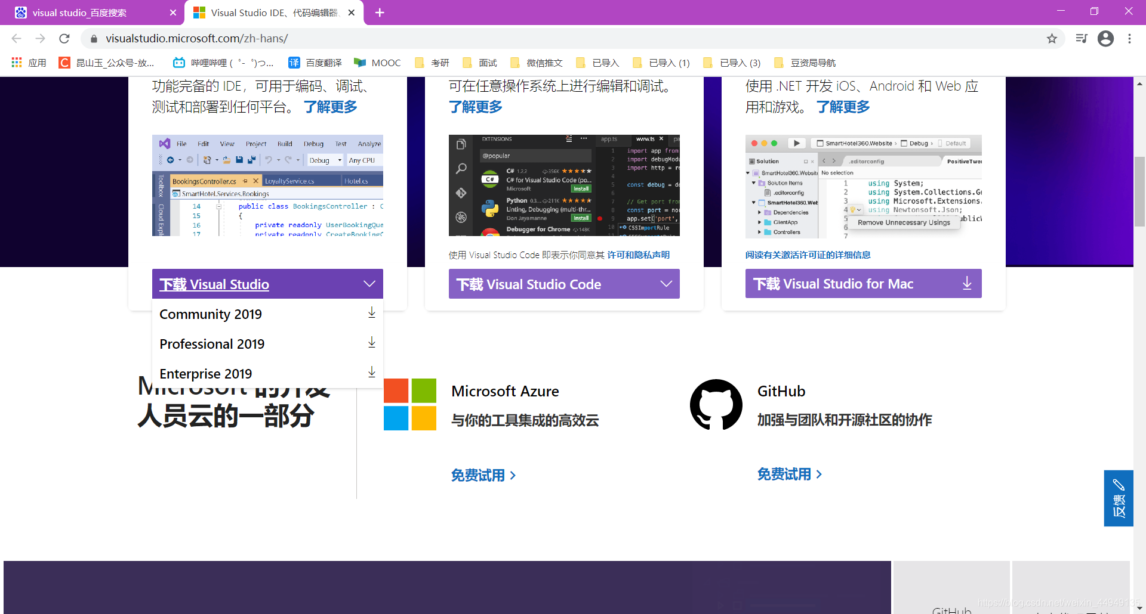The height and width of the screenshot is (614, 1146).
Task: Click 免费试用 under GitHub
Action: pos(790,474)
